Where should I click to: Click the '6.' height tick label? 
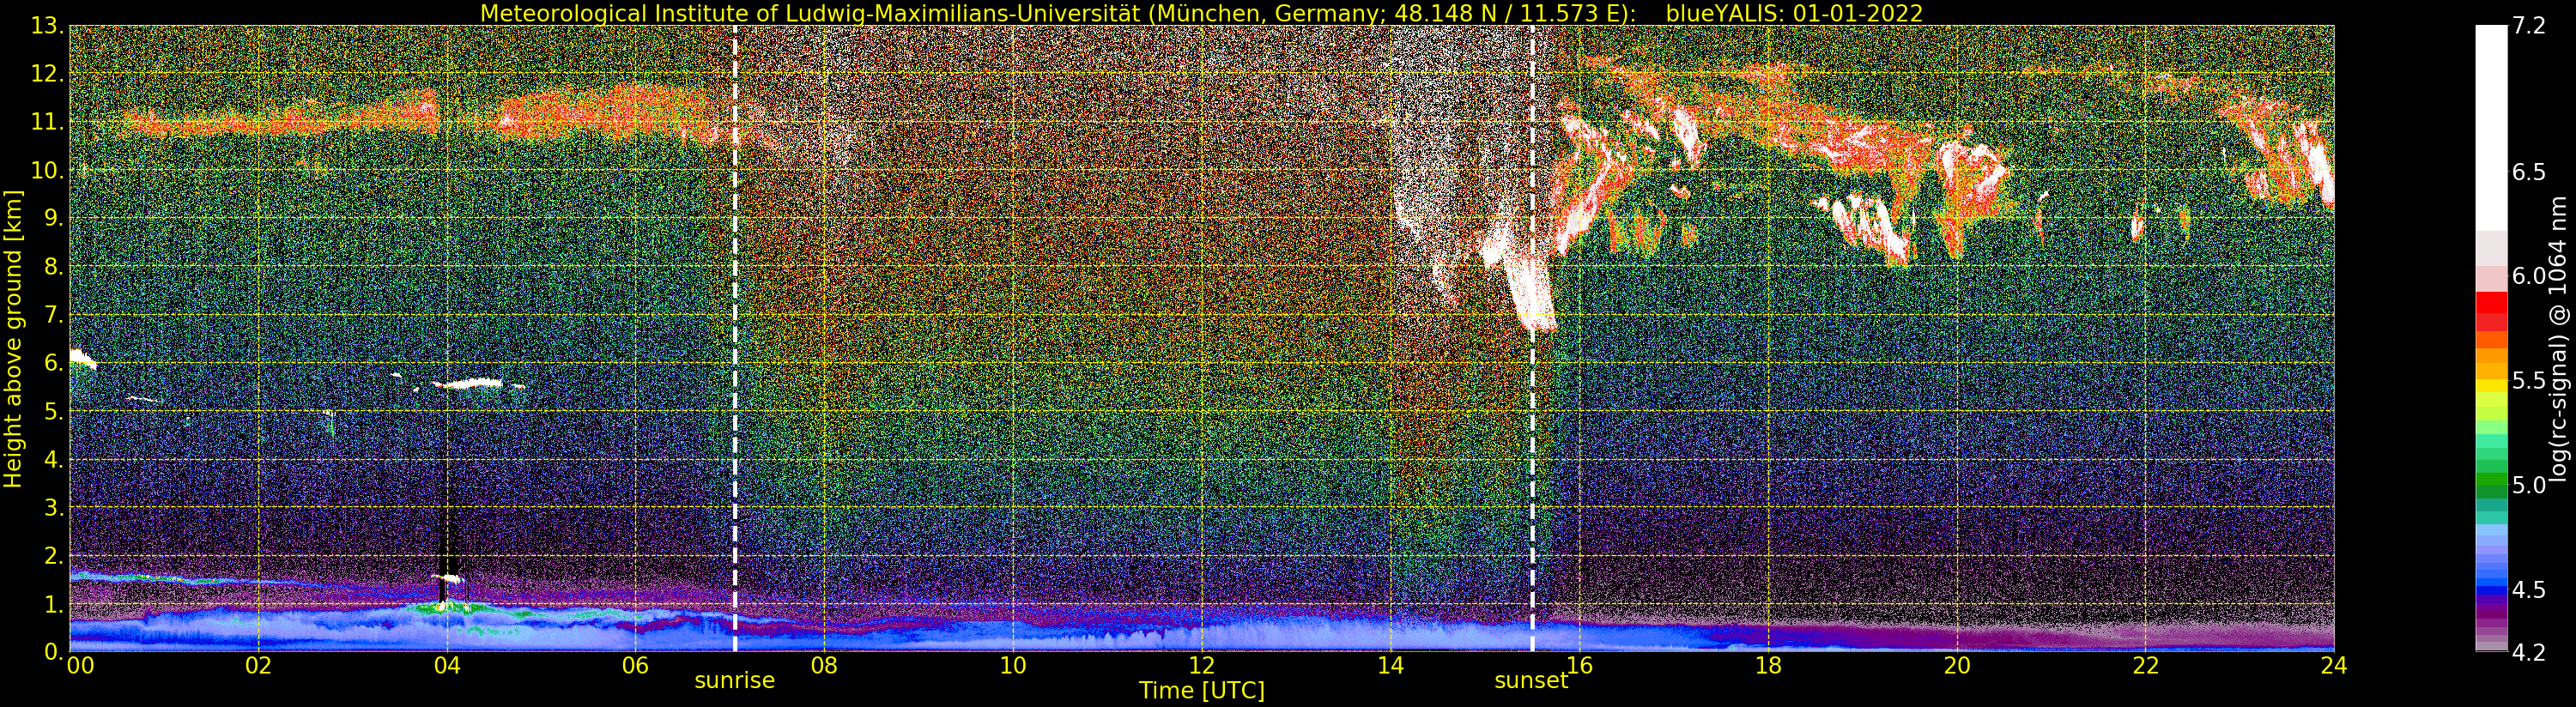pyautogui.click(x=54, y=363)
